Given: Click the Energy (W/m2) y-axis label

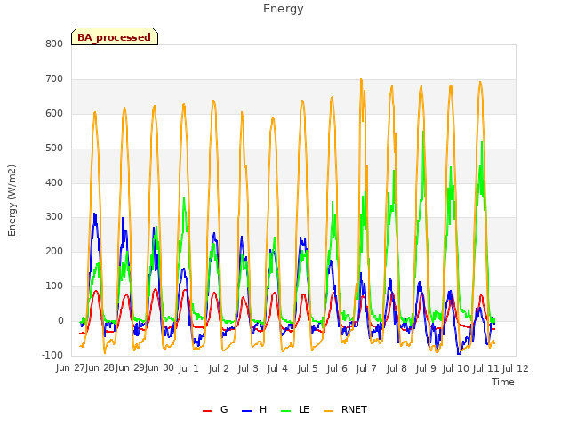Looking at the screenshot, I should click(12, 200).
